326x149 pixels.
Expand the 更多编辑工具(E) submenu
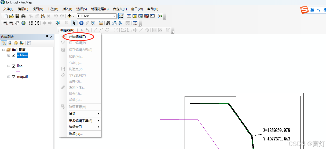tap(80, 121)
